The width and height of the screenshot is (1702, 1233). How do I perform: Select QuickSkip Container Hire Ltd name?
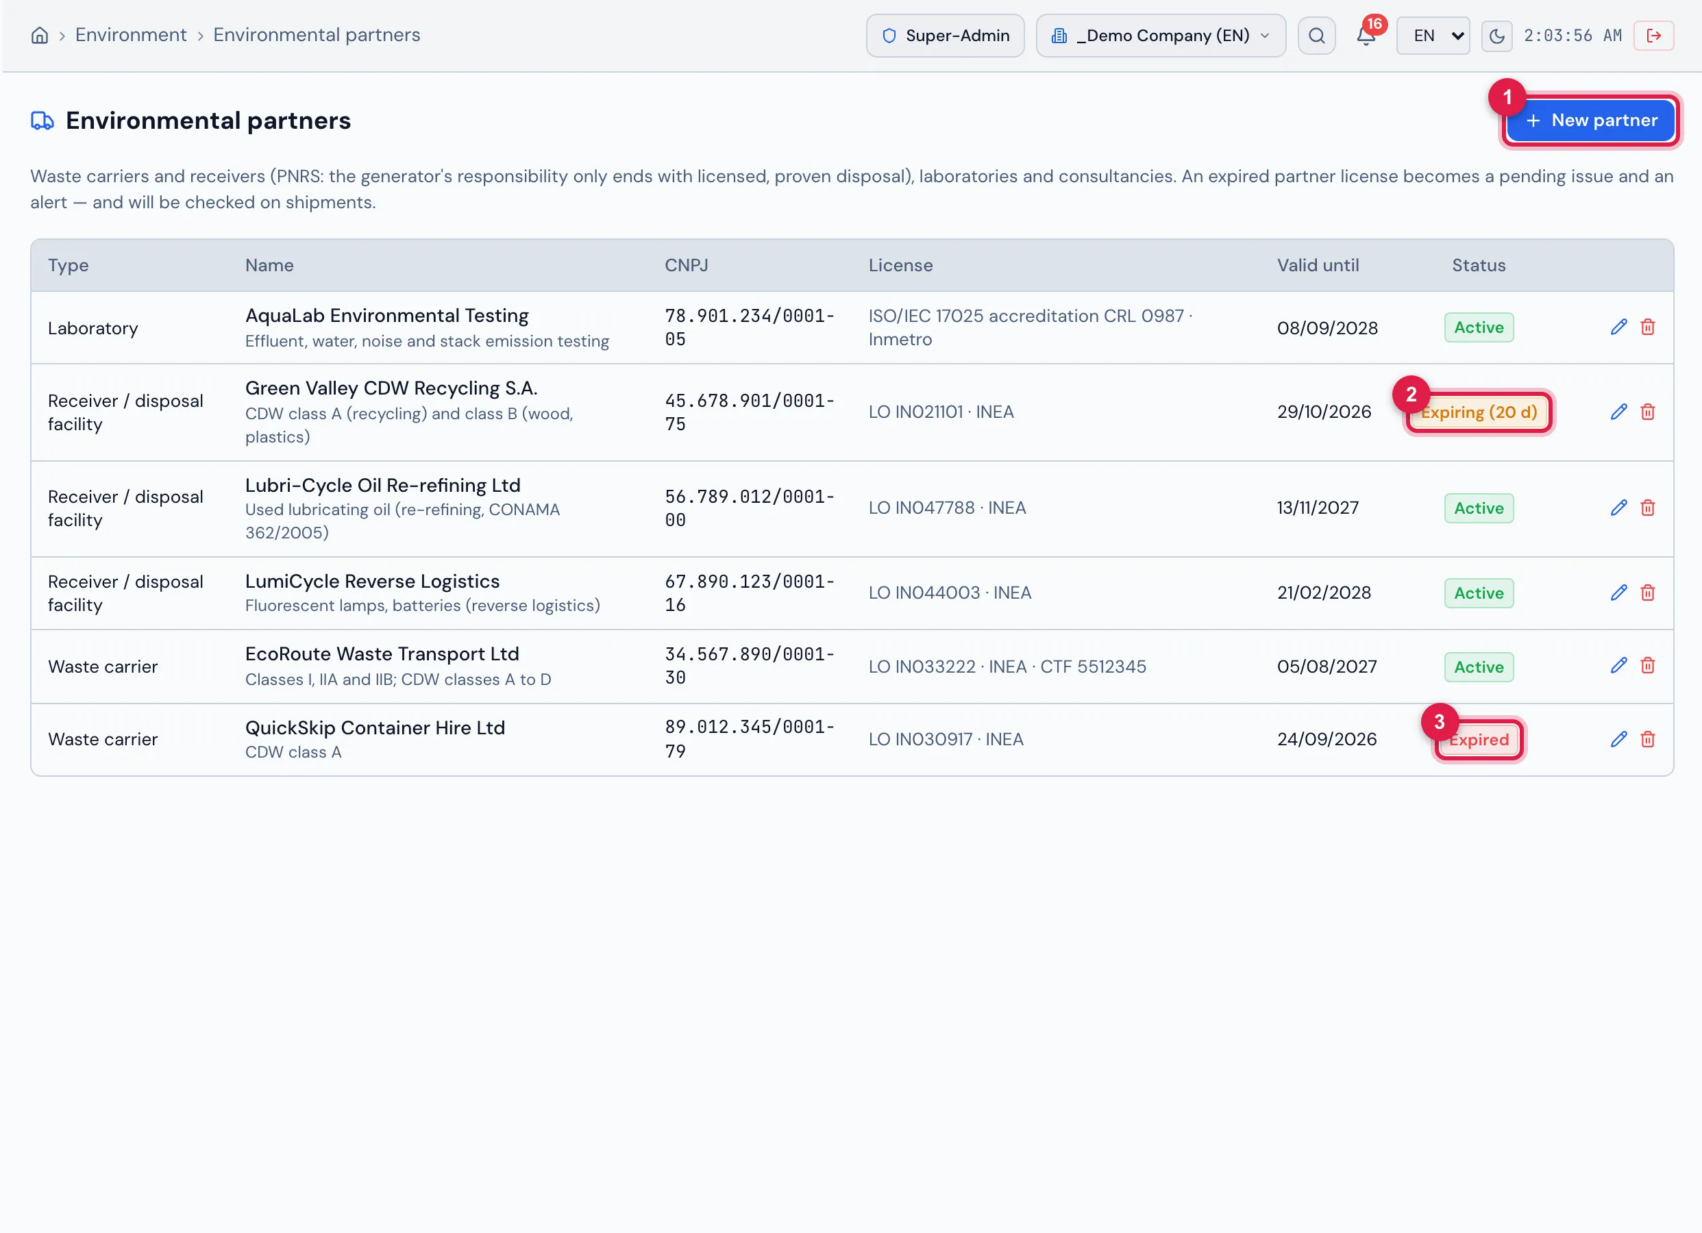(x=375, y=727)
